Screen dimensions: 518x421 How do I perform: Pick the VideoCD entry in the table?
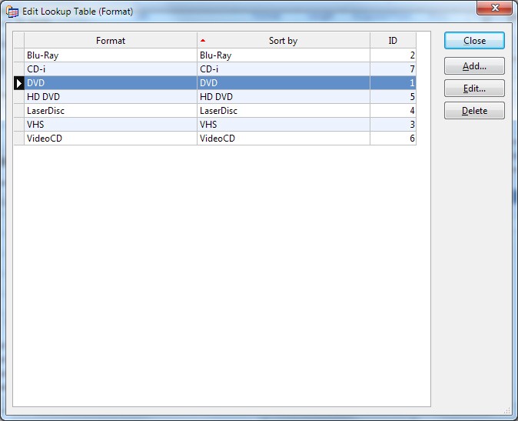click(x=111, y=139)
